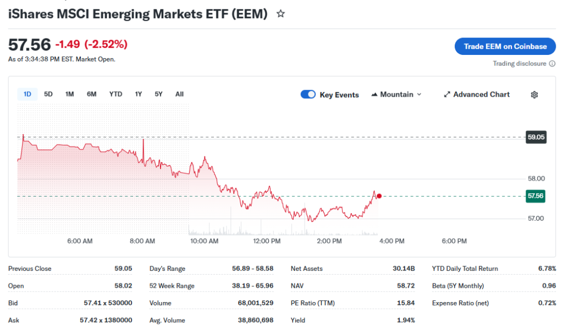This screenshot has height=329, width=563.
Task: Select the 1M chart range
Action: pyautogui.click(x=70, y=94)
